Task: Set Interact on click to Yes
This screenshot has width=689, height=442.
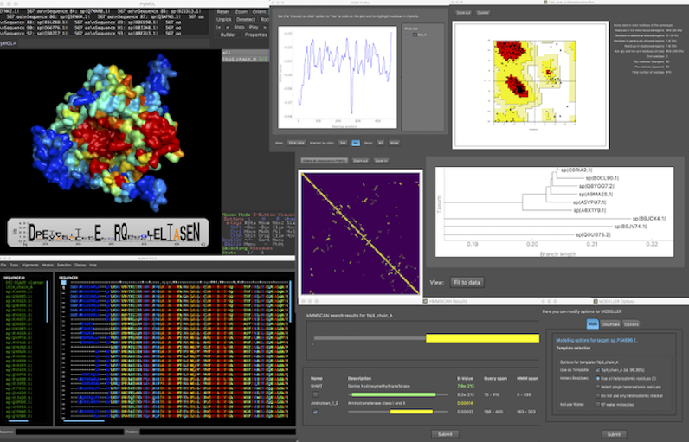Action: (x=343, y=143)
